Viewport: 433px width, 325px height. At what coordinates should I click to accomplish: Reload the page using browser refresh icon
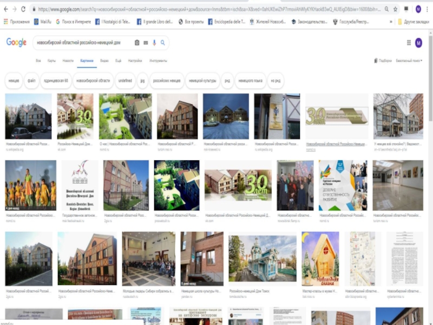click(23, 9)
